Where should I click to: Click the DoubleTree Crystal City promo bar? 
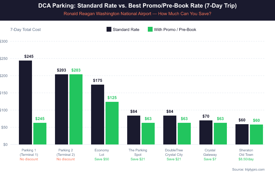tap(184, 133)
